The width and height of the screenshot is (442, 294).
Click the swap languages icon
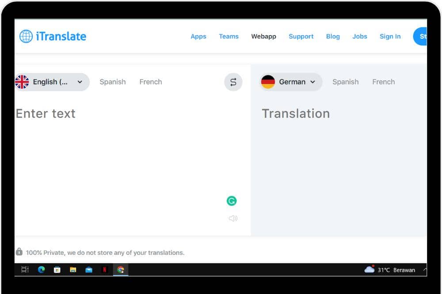[x=233, y=82]
